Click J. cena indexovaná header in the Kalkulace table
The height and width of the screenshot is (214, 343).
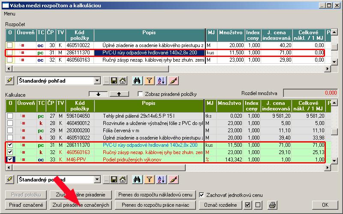276,106
